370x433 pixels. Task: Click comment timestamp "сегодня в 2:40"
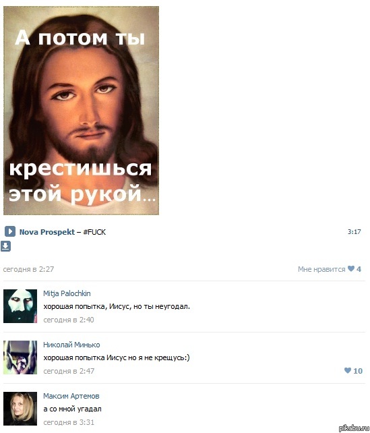[x=69, y=320]
